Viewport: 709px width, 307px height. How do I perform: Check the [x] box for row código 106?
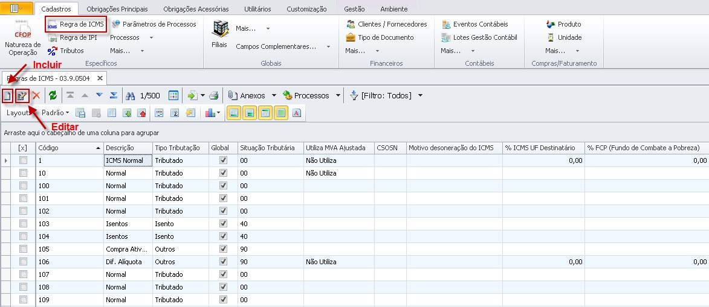23,261
